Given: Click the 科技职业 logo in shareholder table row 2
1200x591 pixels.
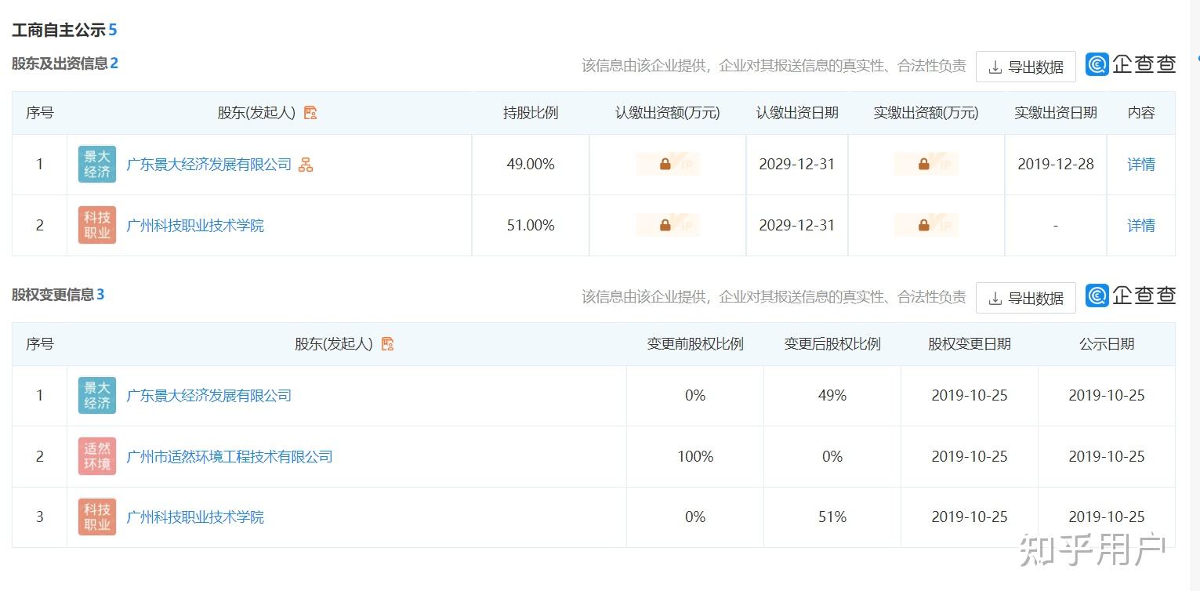Looking at the screenshot, I should tap(97, 226).
